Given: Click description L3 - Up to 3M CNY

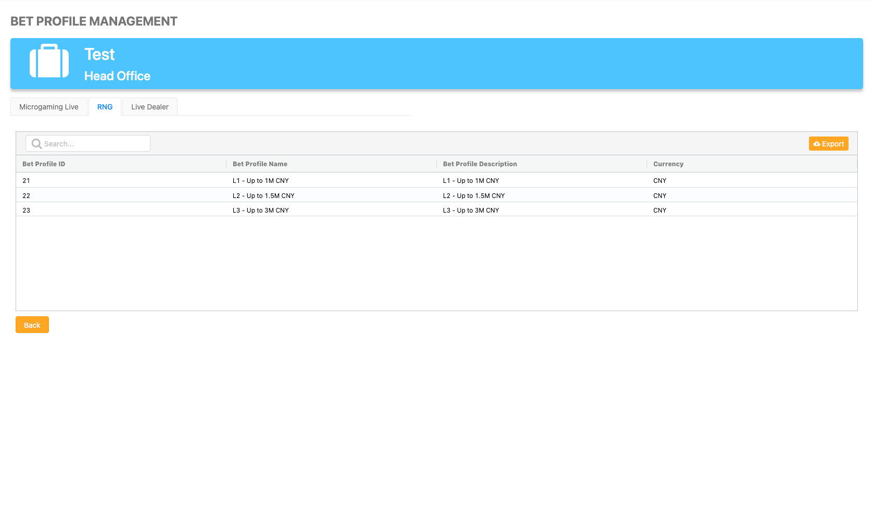Looking at the screenshot, I should click(471, 211).
